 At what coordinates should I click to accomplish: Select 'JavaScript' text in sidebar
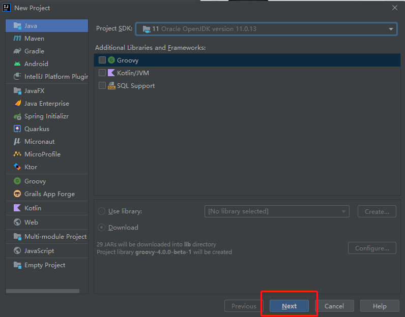tap(39, 251)
